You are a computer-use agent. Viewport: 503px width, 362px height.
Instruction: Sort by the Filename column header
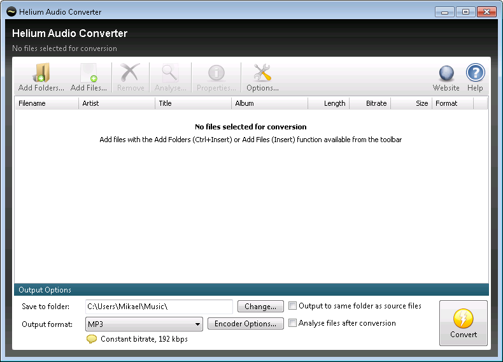(47, 103)
